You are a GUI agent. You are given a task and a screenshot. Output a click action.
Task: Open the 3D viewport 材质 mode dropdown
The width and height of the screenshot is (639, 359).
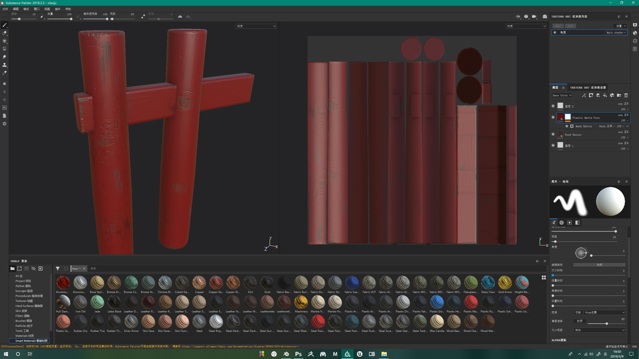[256, 26]
